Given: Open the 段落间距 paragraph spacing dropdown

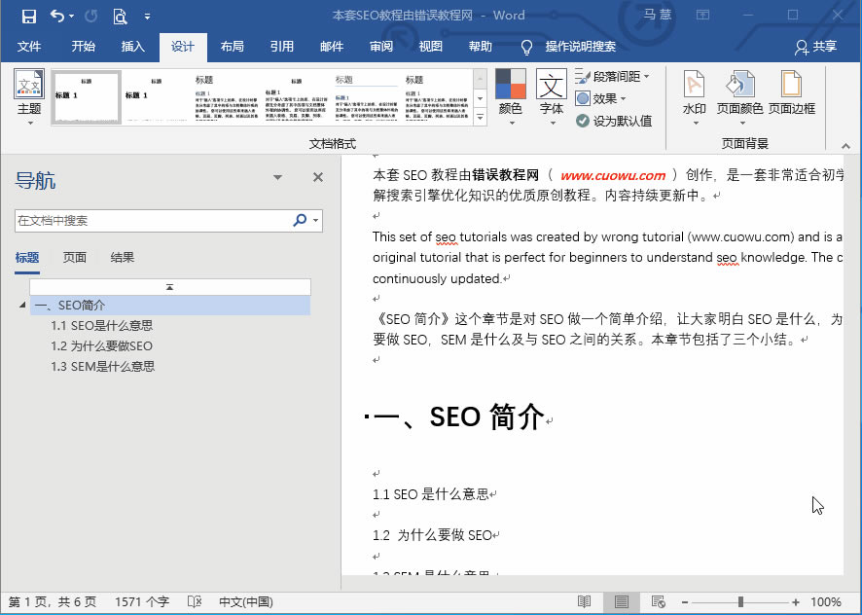Looking at the screenshot, I should [x=612, y=77].
